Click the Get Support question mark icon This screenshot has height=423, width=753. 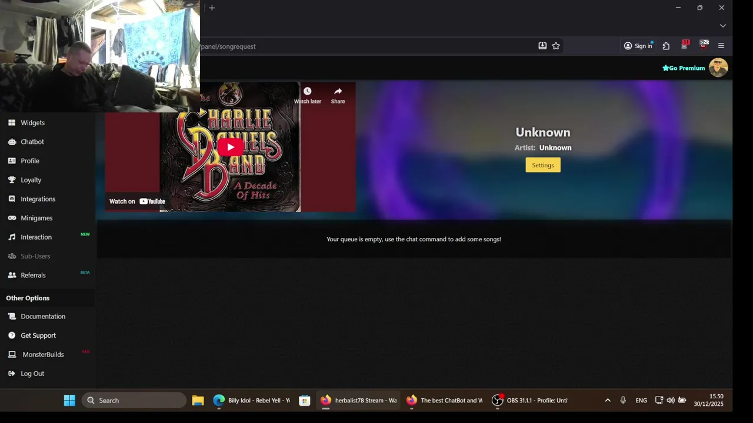(x=12, y=335)
